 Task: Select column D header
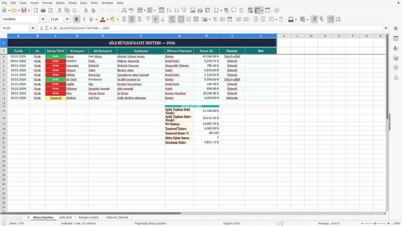pyautogui.click(x=77, y=36)
